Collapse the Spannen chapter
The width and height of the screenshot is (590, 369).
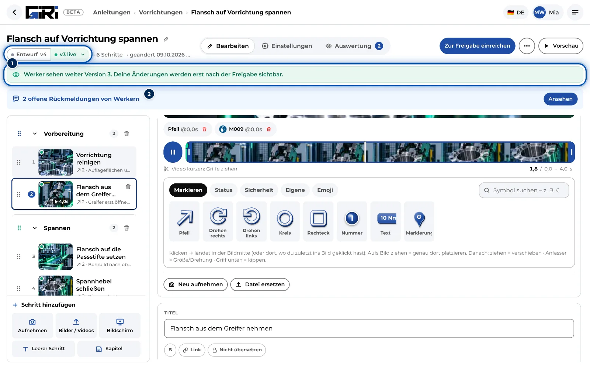pyautogui.click(x=35, y=228)
